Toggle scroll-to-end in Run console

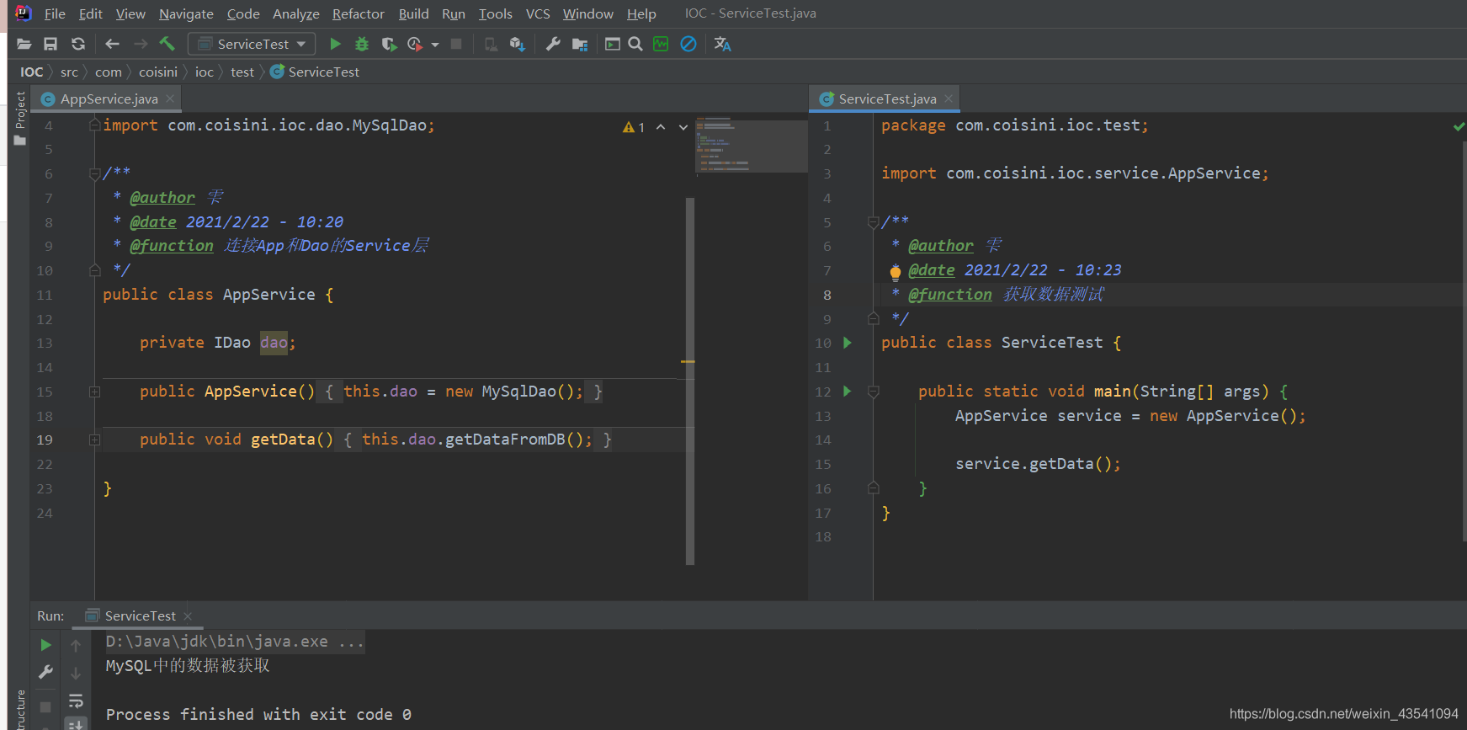76,724
